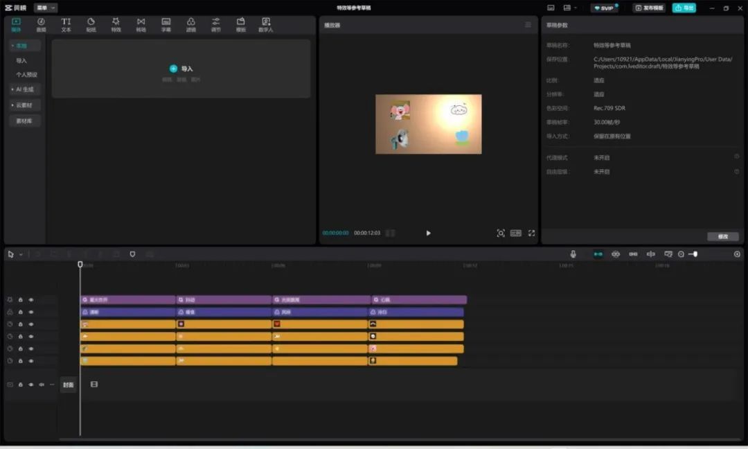Viewport: 748px width, 449px height.
Task: Collapse the 本地 local section
Action: (x=25, y=46)
